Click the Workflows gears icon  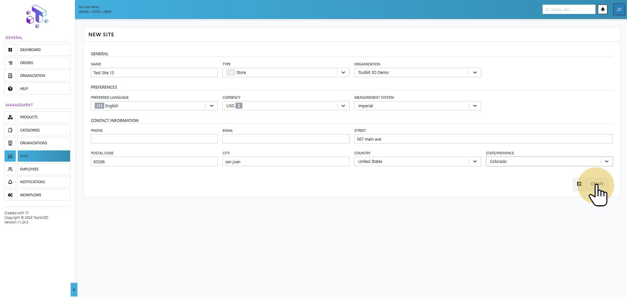pyautogui.click(x=10, y=195)
